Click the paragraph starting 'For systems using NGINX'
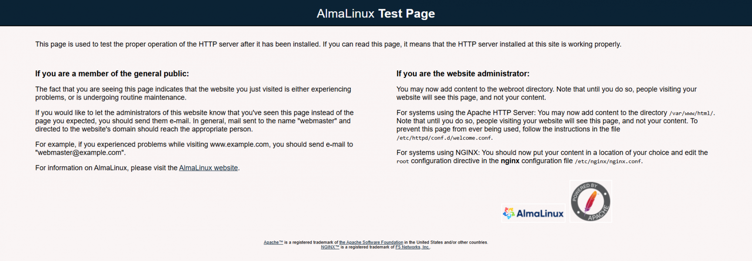The image size is (752, 261). coord(552,157)
